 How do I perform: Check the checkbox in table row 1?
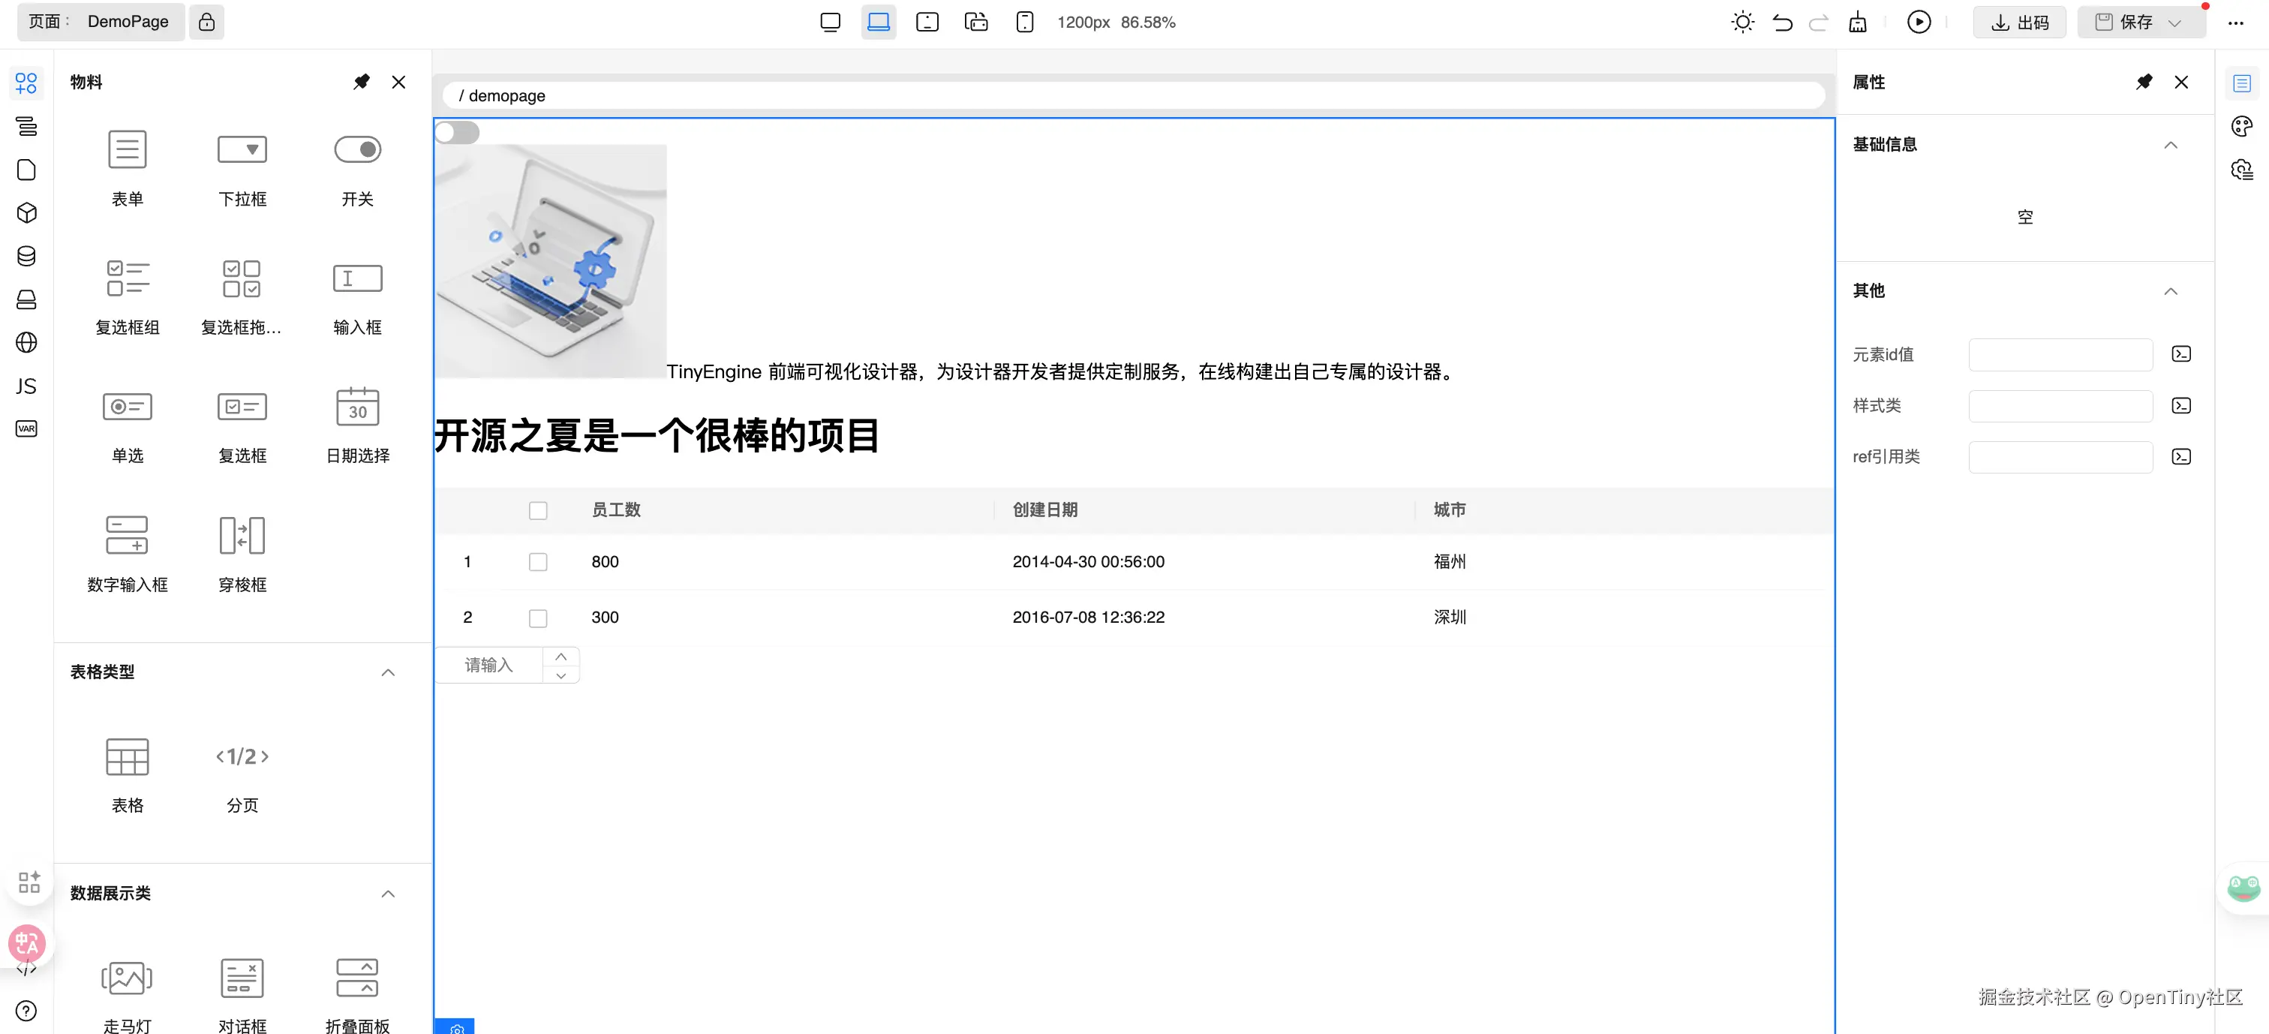pyautogui.click(x=538, y=562)
